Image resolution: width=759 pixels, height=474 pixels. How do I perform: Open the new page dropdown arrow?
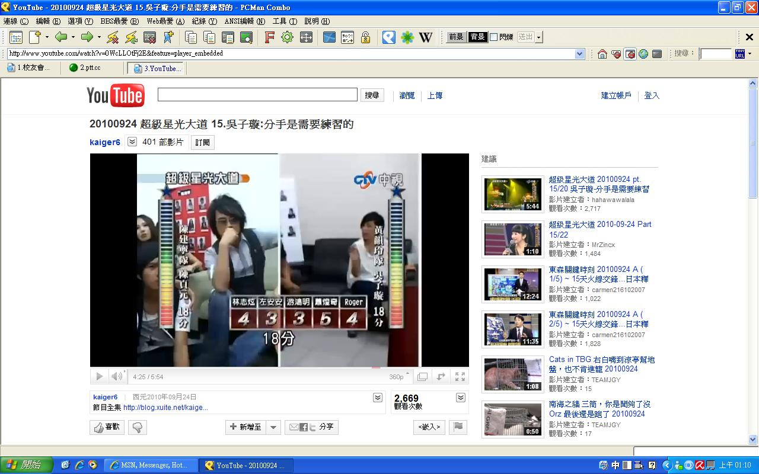click(x=46, y=37)
